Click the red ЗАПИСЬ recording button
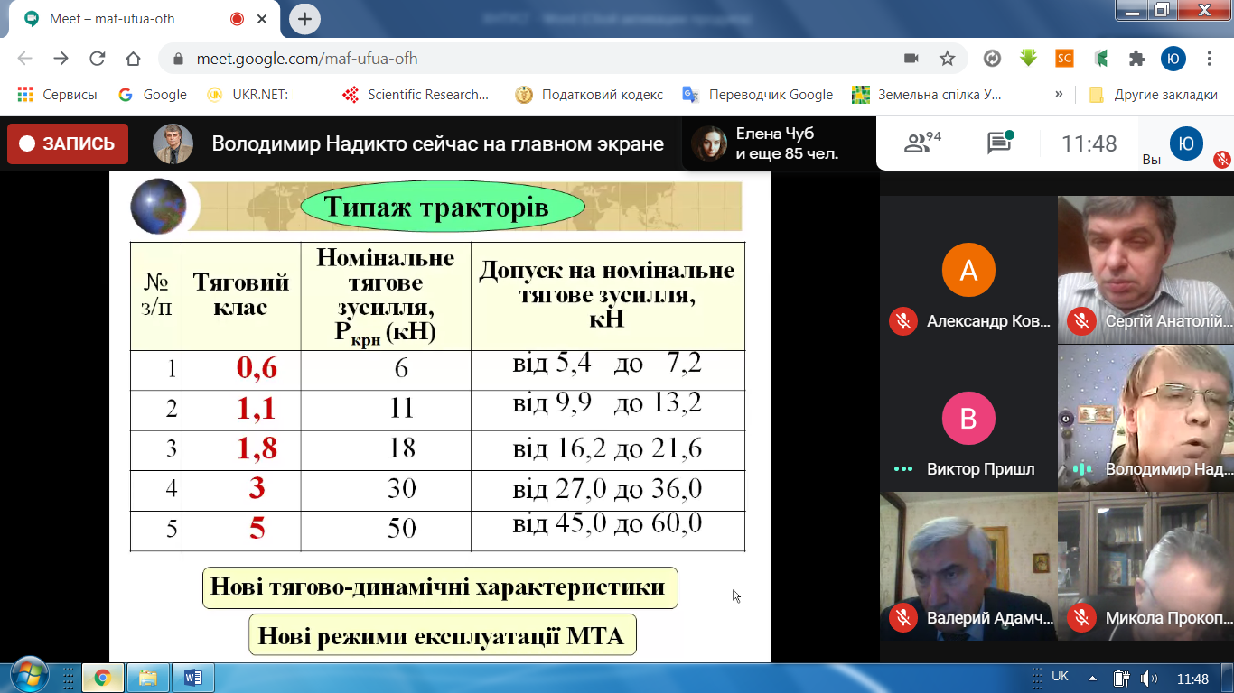The image size is (1234, 693). pos(68,143)
